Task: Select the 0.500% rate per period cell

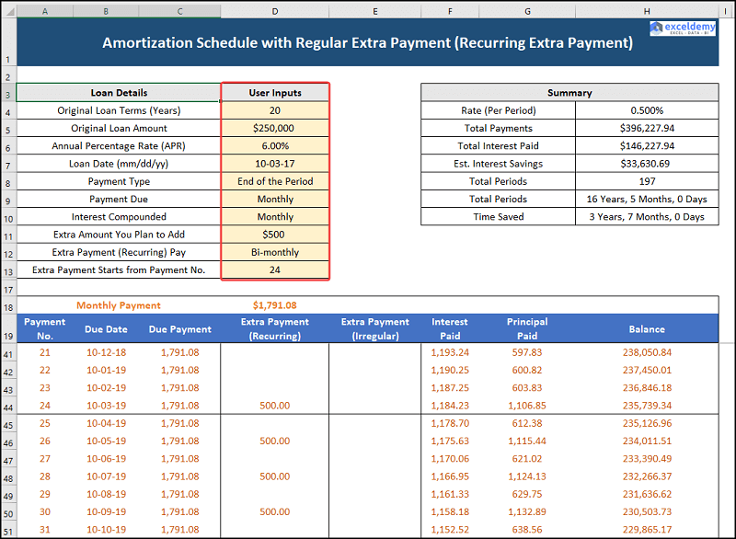Action: 647,110
